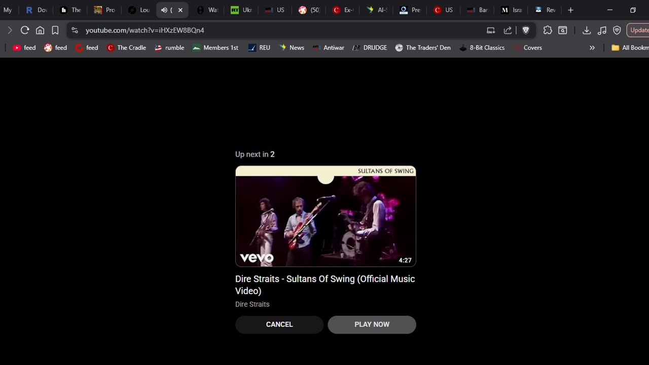This screenshot has height=365, width=649.
Task: Open the 'rumble' bookmark
Action: pyautogui.click(x=169, y=48)
